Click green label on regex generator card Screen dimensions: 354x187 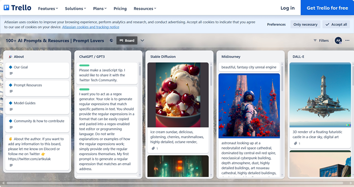pyautogui.click(x=84, y=89)
